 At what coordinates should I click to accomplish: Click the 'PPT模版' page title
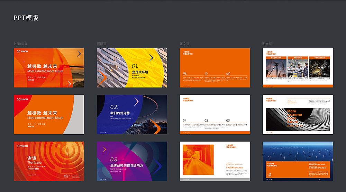[26, 18]
